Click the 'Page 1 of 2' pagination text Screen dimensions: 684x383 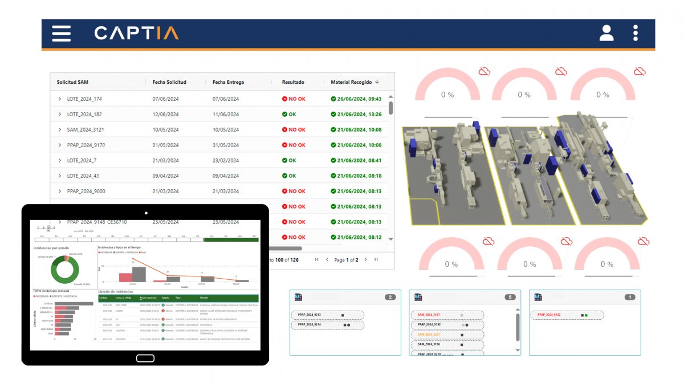tap(347, 259)
